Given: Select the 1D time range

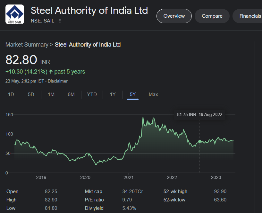Looking at the screenshot, I should [11, 94].
